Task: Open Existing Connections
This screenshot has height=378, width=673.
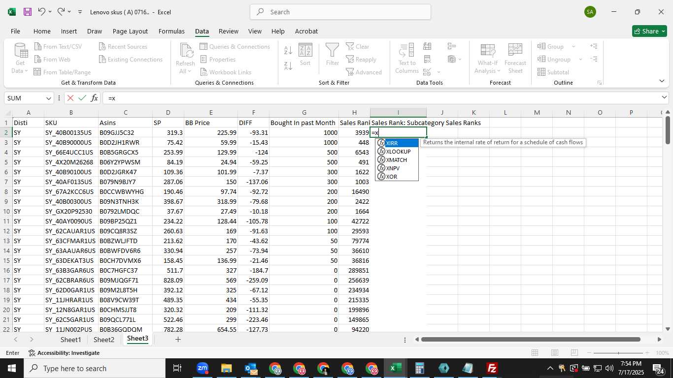Action: pos(131,60)
